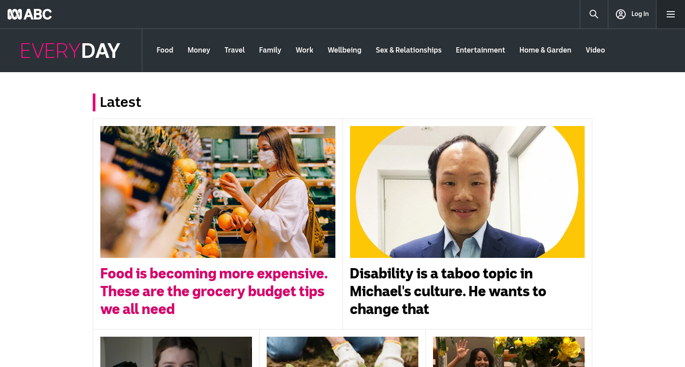The height and width of the screenshot is (367, 685).
Task: Select Wellbeing in navigation bar
Action: (344, 50)
